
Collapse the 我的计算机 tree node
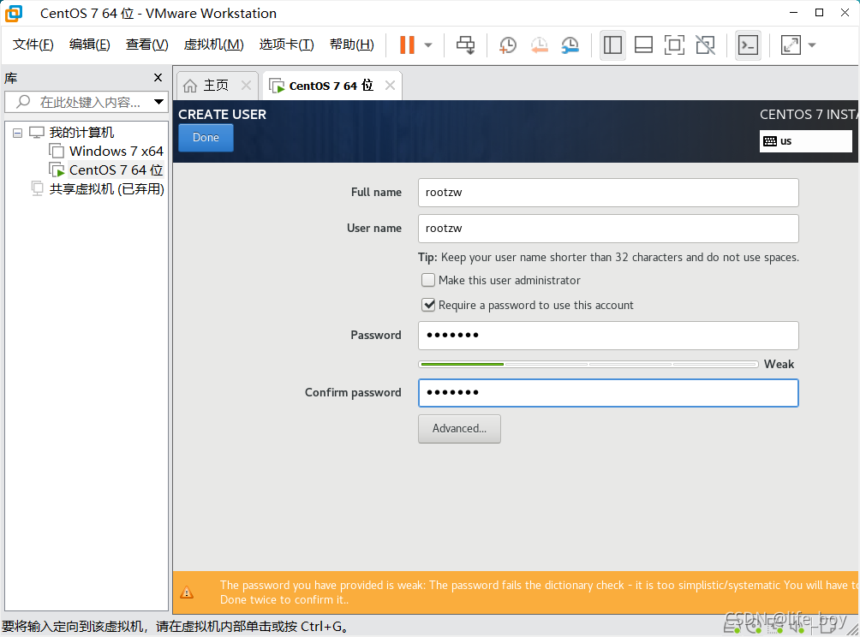coord(17,133)
